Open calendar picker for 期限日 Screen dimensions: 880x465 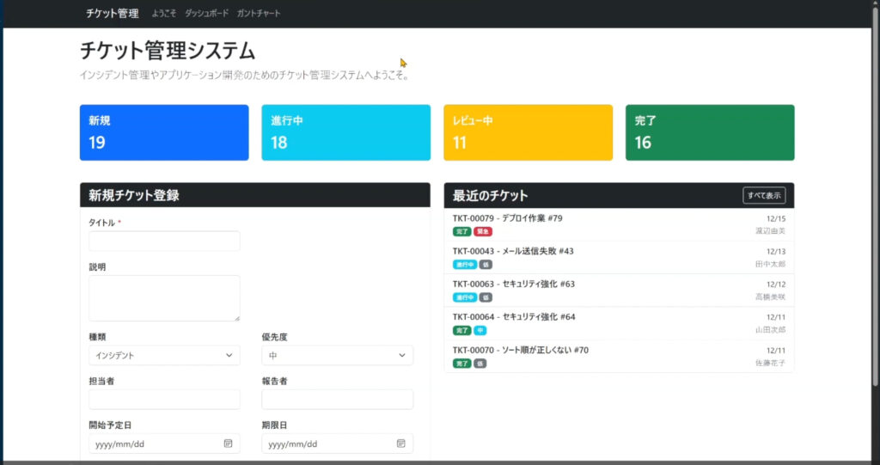tap(400, 444)
